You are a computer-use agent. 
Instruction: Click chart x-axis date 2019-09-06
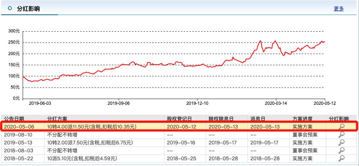119,103
